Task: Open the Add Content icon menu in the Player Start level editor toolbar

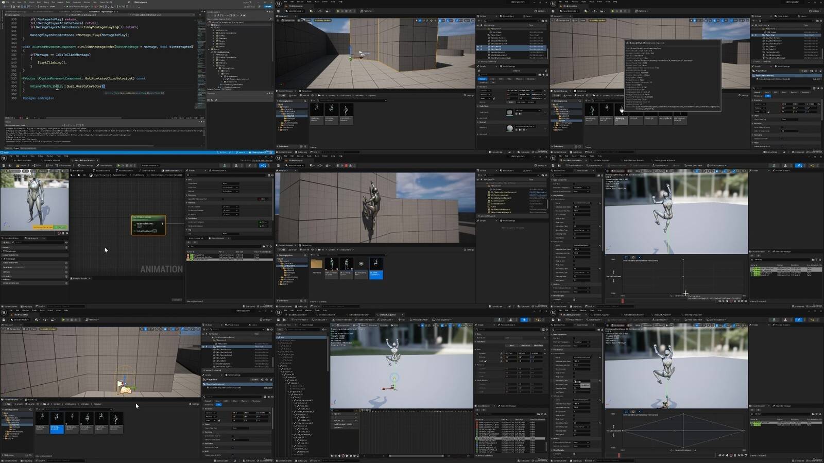Action: point(37,320)
